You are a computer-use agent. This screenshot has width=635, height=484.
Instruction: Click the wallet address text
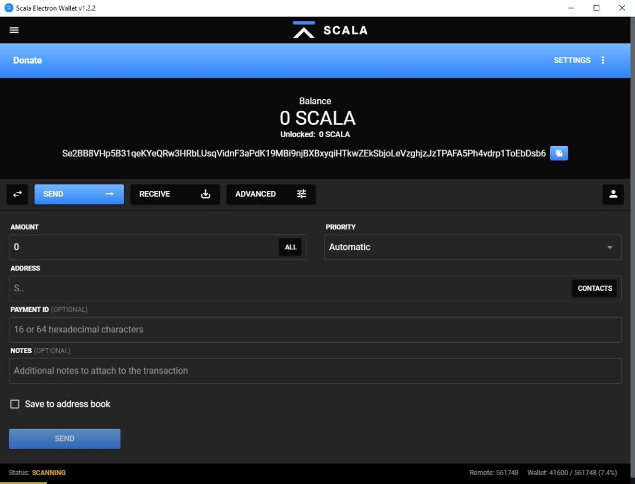303,153
